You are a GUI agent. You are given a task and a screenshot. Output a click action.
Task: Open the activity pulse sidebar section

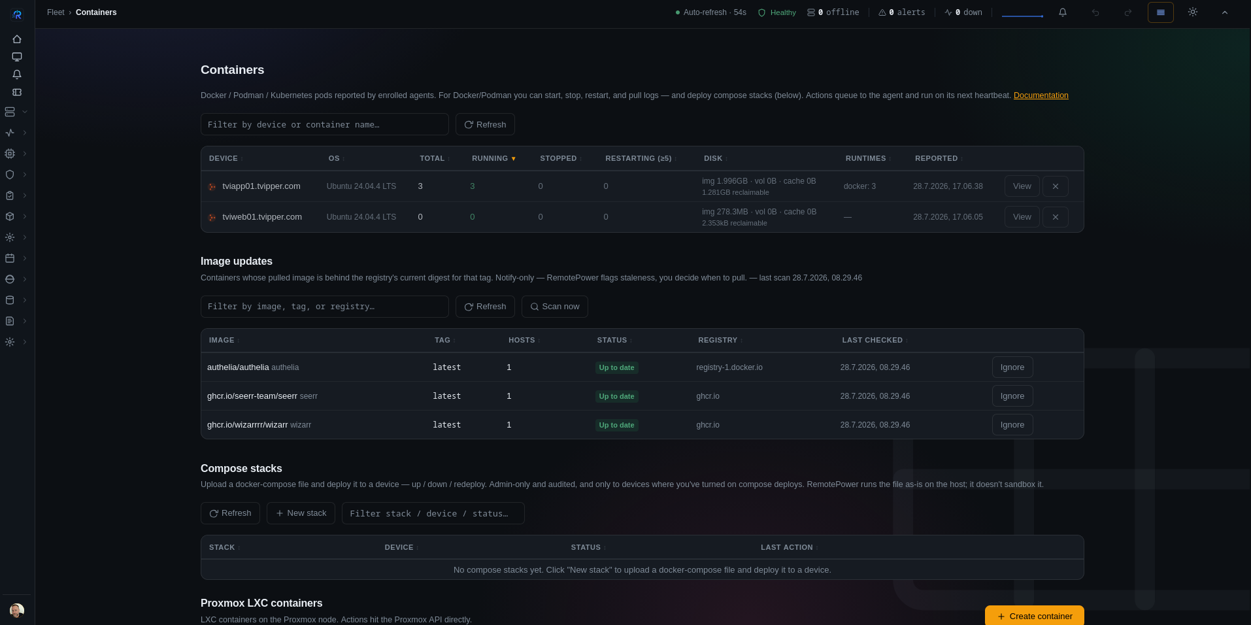point(10,133)
